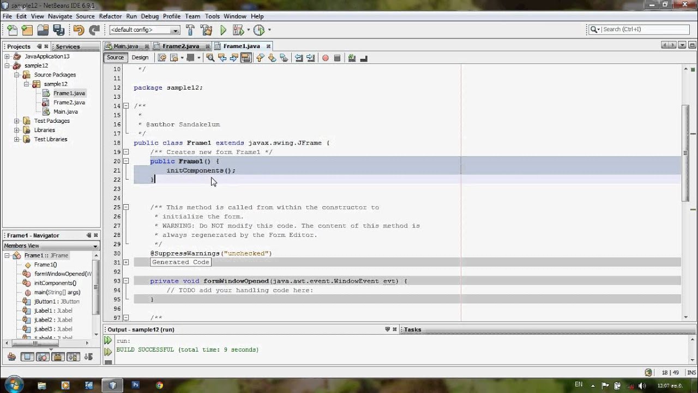
Task: Select initComponents() in the Navigator
Action: coord(55,283)
